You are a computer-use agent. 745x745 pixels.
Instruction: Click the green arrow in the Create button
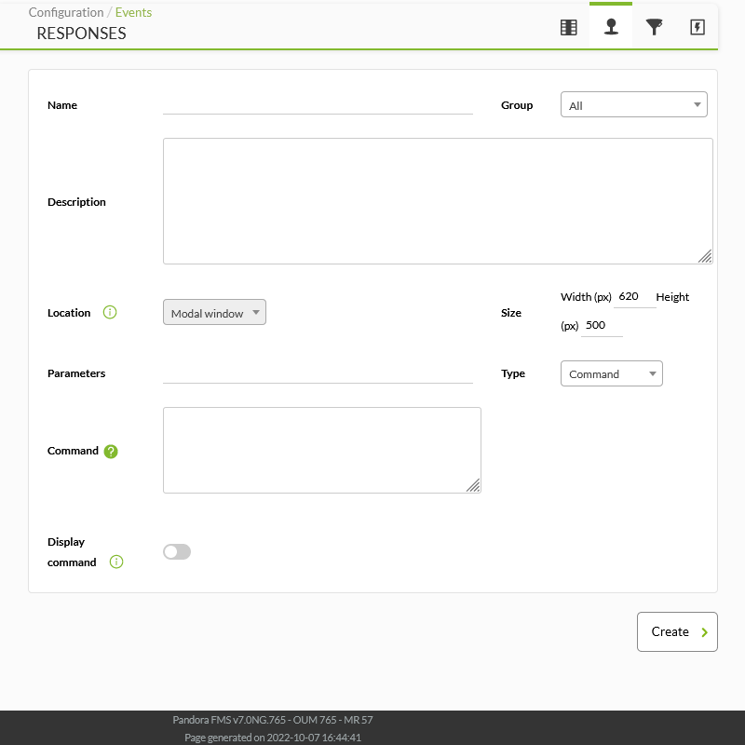pos(705,632)
